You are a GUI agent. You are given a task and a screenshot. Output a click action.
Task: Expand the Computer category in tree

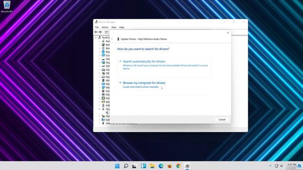99,56
